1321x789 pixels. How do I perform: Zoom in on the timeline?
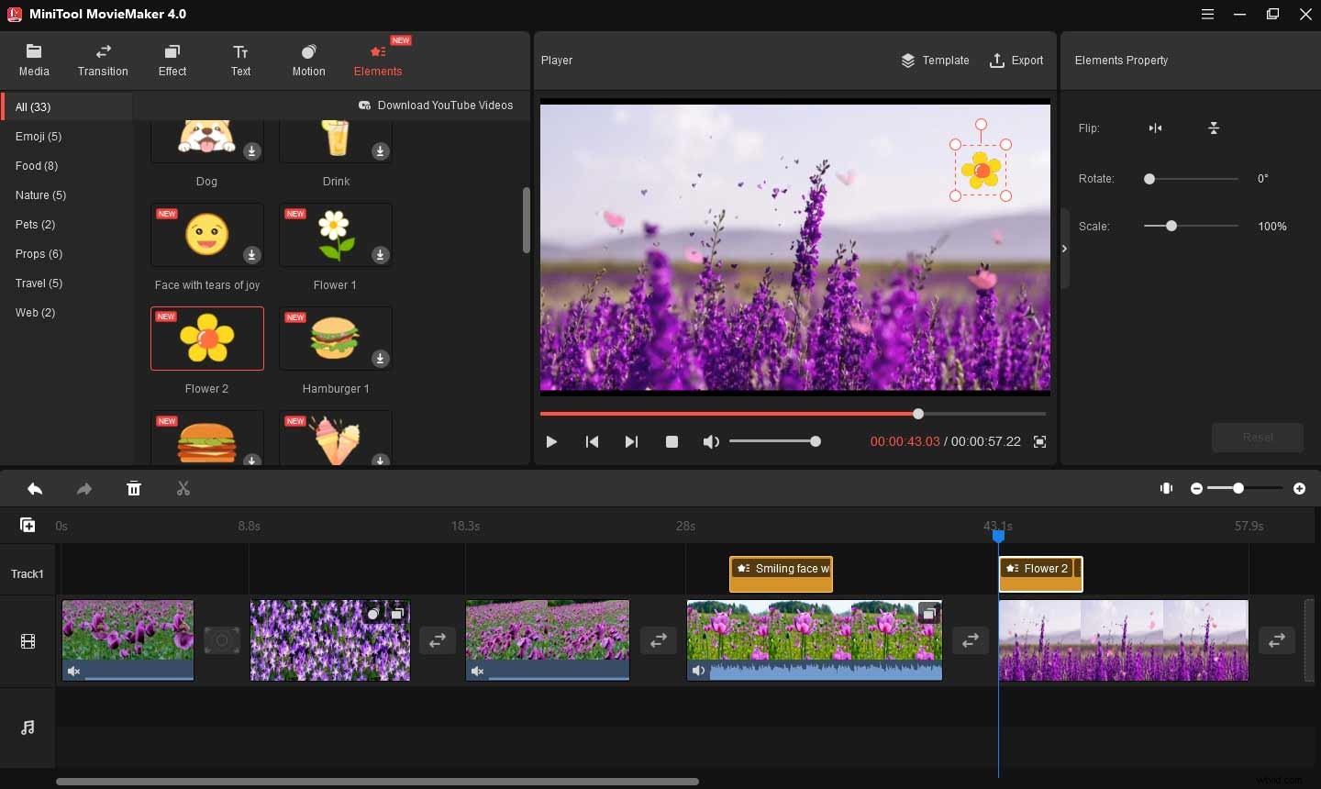coord(1300,489)
